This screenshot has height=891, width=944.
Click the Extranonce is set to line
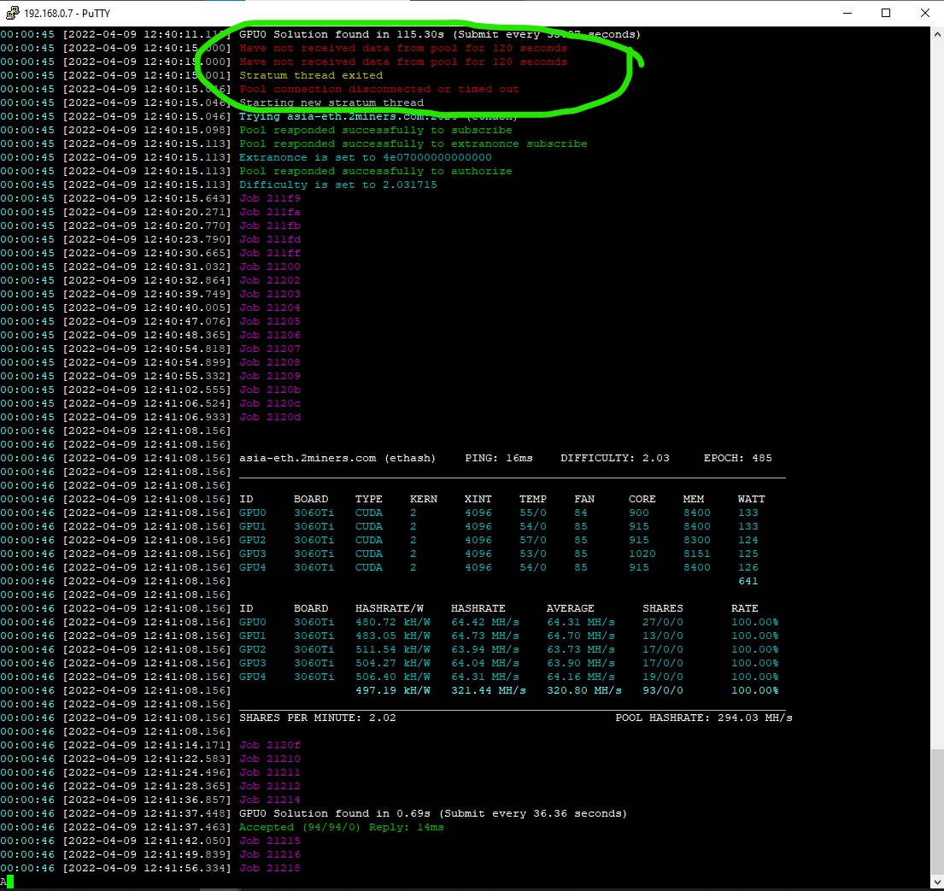point(365,157)
